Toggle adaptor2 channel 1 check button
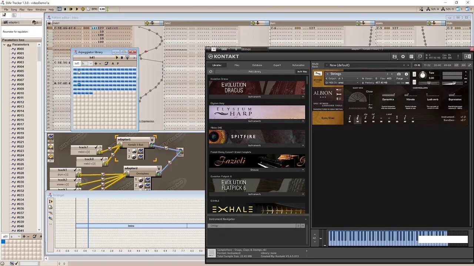Image resolution: width=474 pixels, height=266 pixels. [141, 180]
